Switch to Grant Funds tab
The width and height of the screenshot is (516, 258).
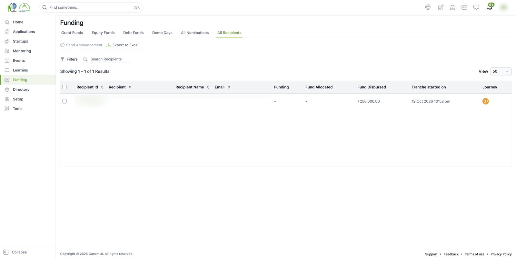click(72, 33)
